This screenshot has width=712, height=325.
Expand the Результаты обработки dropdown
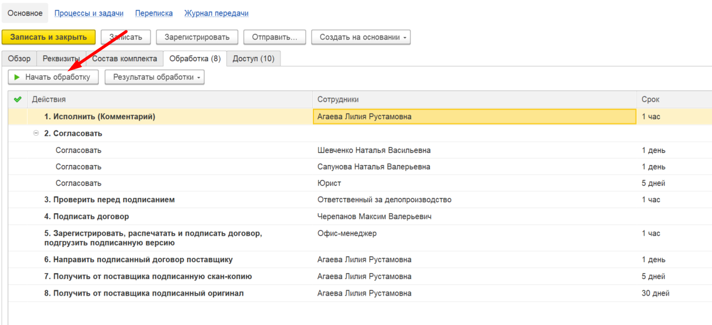point(155,77)
